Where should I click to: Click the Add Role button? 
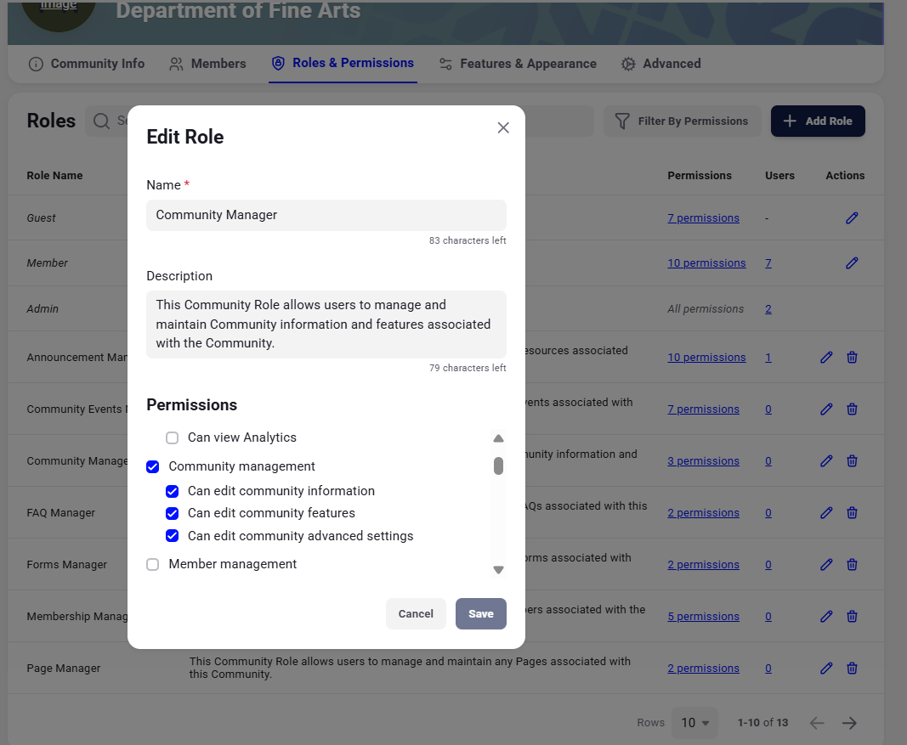pyautogui.click(x=818, y=121)
